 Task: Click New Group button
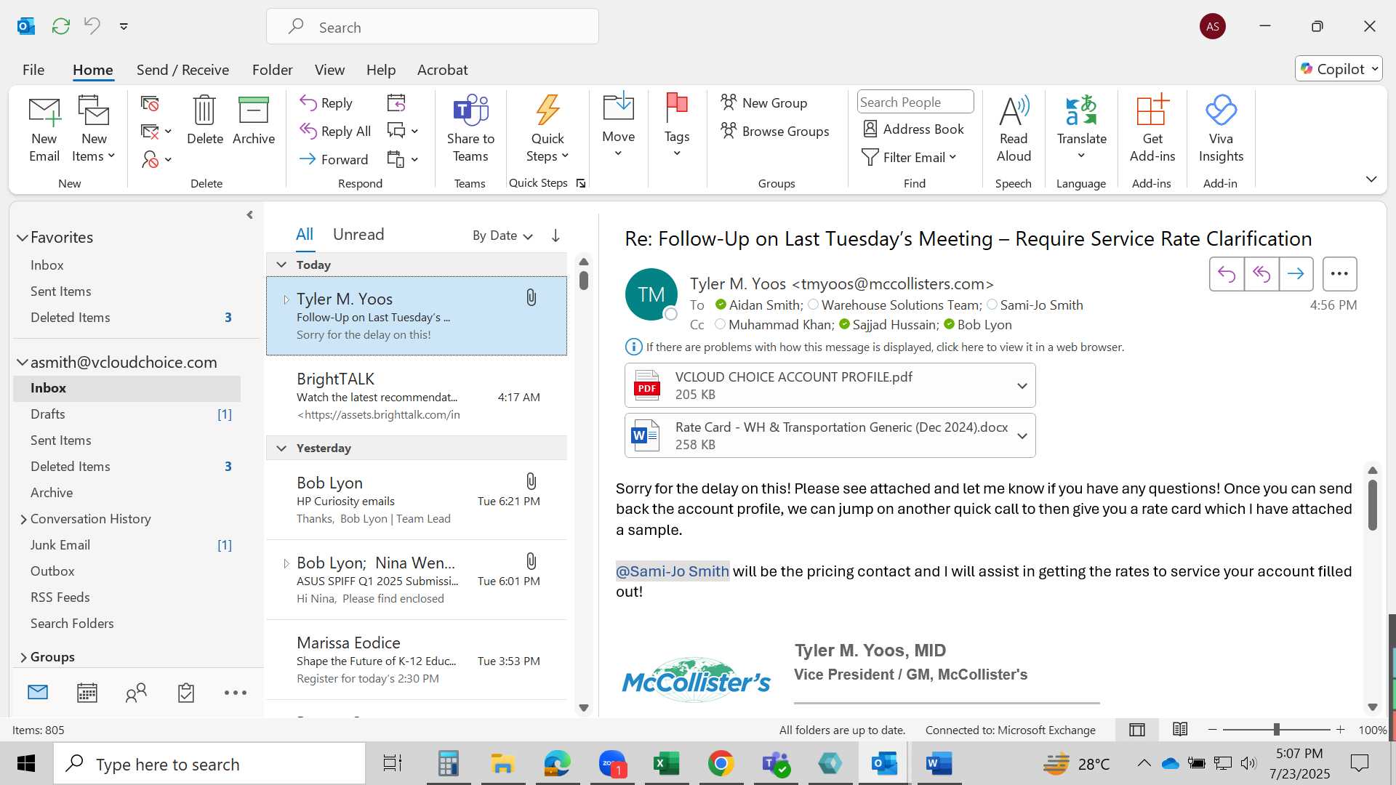(x=763, y=102)
